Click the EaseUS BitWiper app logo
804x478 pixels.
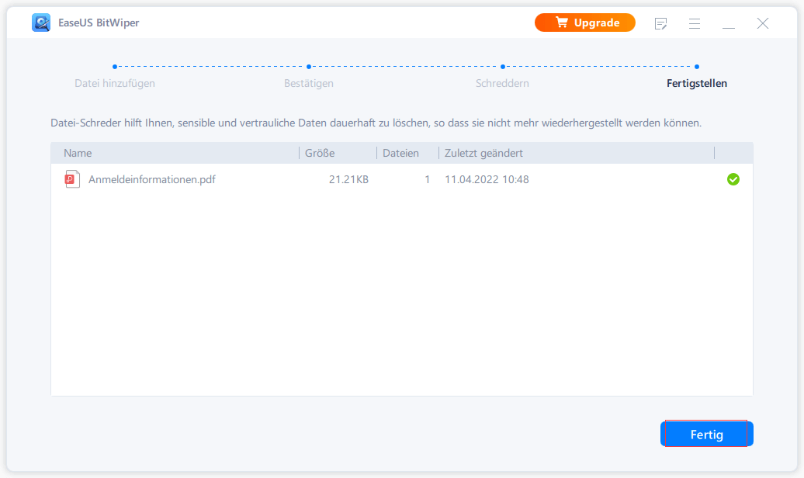click(41, 23)
